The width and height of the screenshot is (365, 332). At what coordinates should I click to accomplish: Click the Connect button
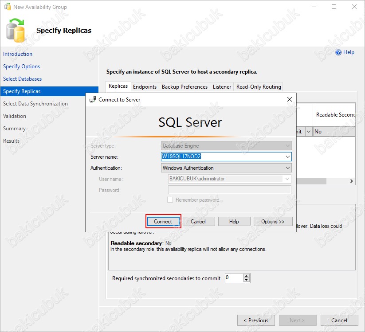coord(163,222)
